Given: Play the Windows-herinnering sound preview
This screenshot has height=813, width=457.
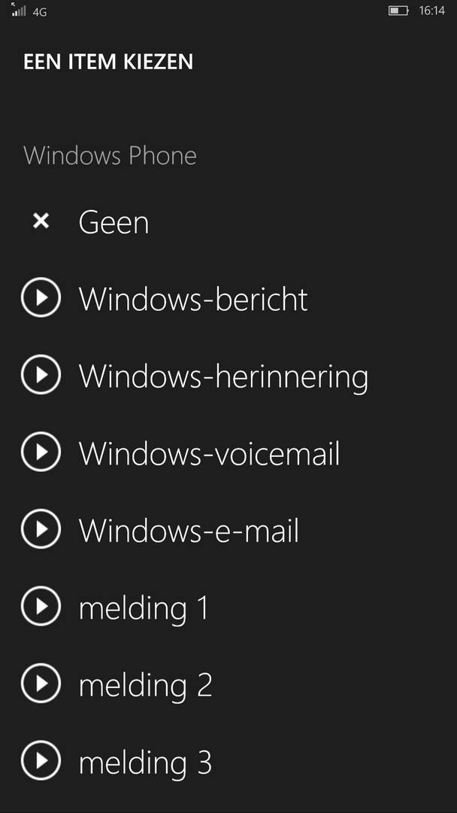Looking at the screenshot, I should coord(41,376).
